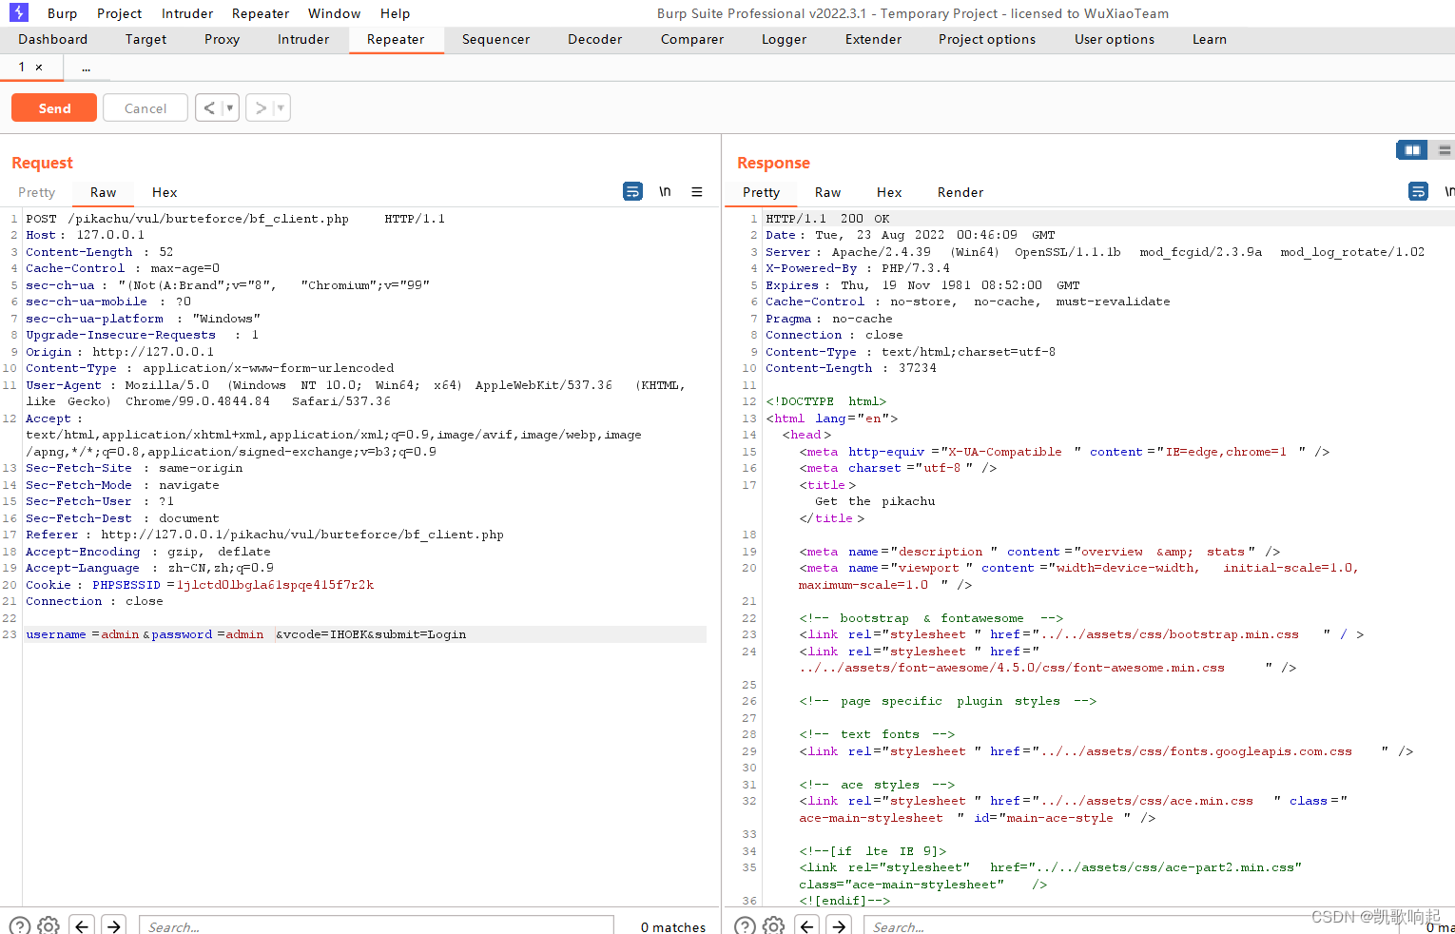The image size is (1455, 934).
Task: Switch to the Extender tab
Action: [x=873, y=39]
